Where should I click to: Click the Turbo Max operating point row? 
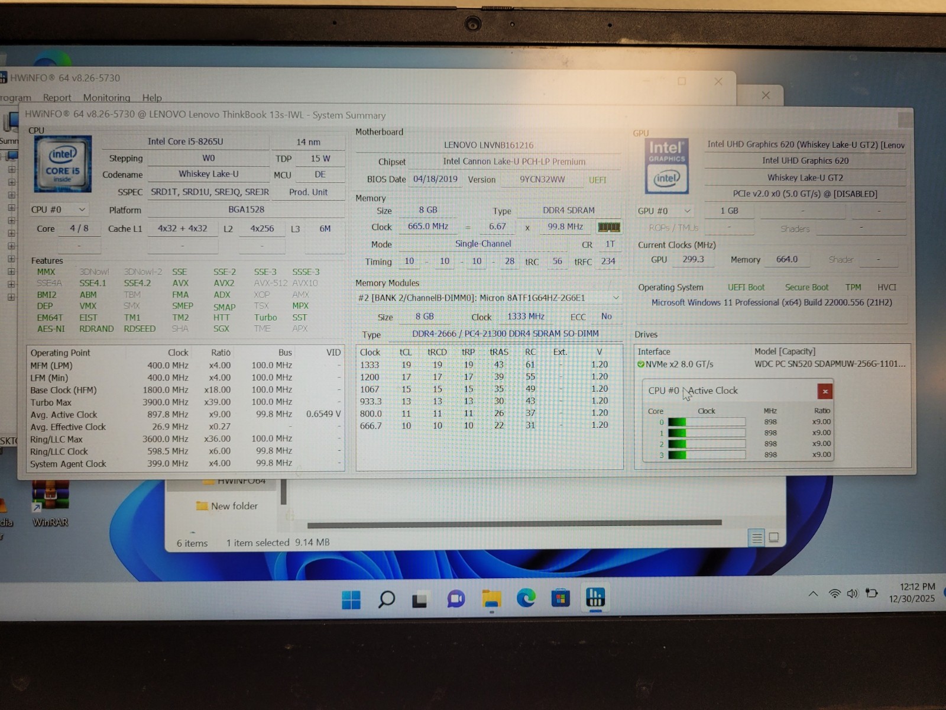186,402
